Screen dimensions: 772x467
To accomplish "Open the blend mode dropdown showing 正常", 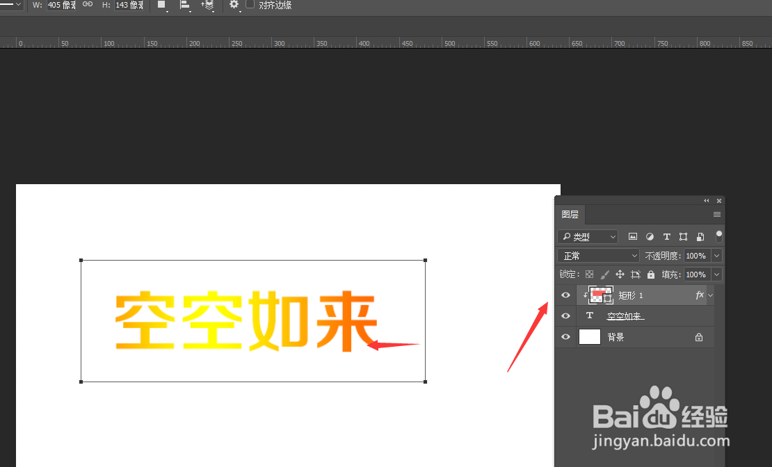I will pos(598,255).
